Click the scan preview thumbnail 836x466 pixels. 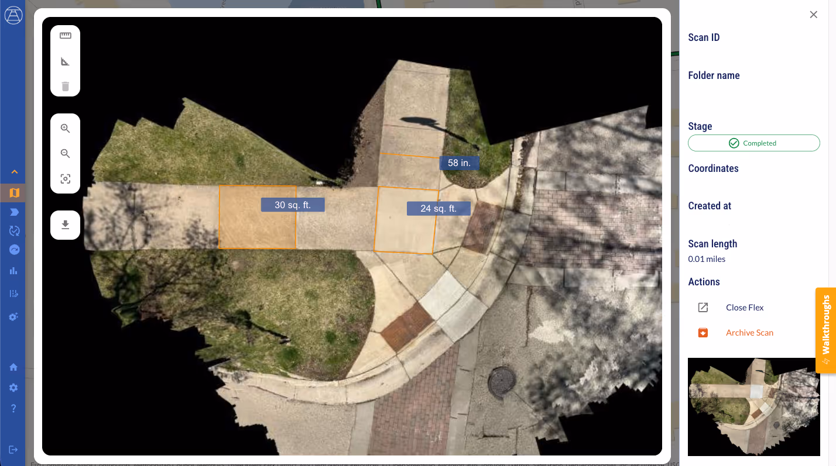pyautogui.click(x=753, y=407)
